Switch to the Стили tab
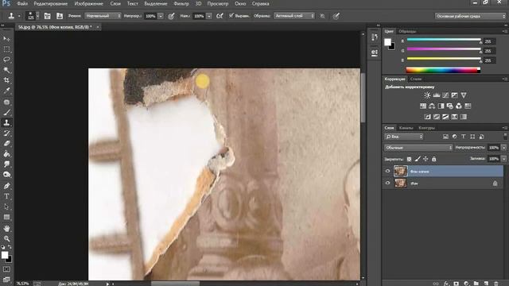The image size is (509, 286). pos(415,79)
